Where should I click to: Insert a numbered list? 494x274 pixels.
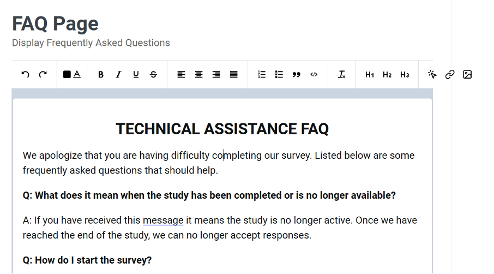[262, 74]
